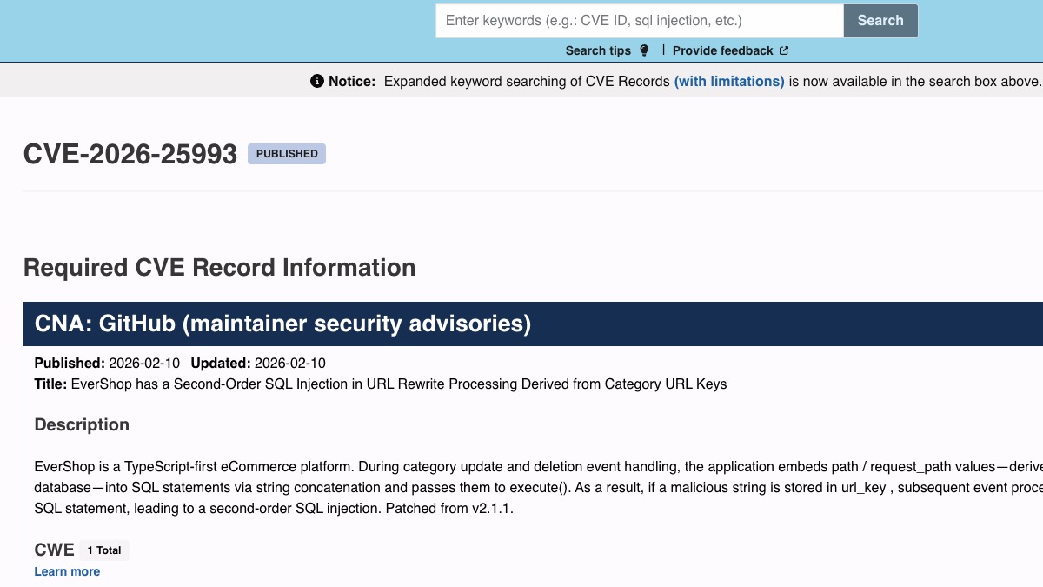Open the Learn more link under CWE
Screen dimensions: 1043x587
(x=67, y=571)
